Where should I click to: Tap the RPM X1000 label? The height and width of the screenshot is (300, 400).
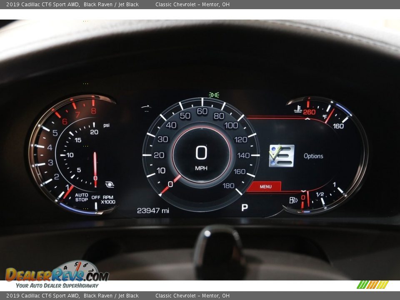pos(108,200)
